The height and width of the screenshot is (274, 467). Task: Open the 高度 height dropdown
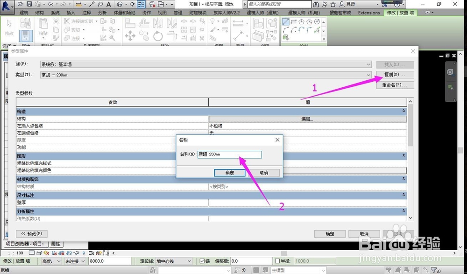click(x=51, y=261)
